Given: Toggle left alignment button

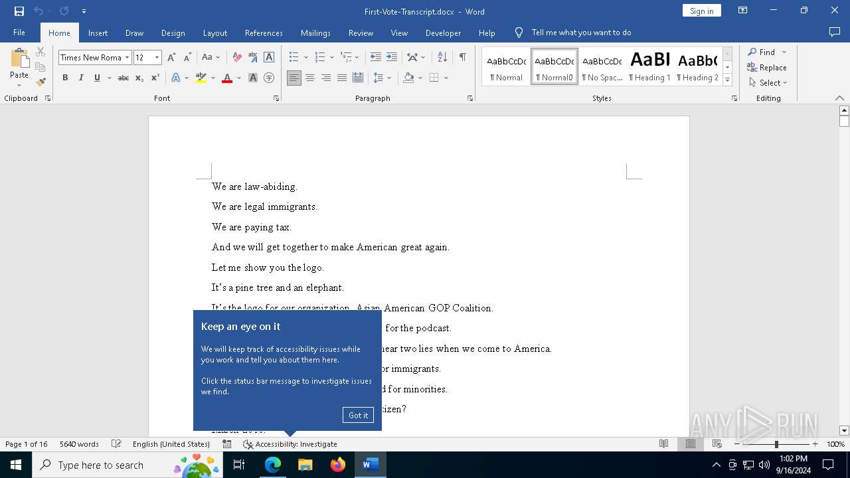Looking at the screenshot, I should point(294,78).
